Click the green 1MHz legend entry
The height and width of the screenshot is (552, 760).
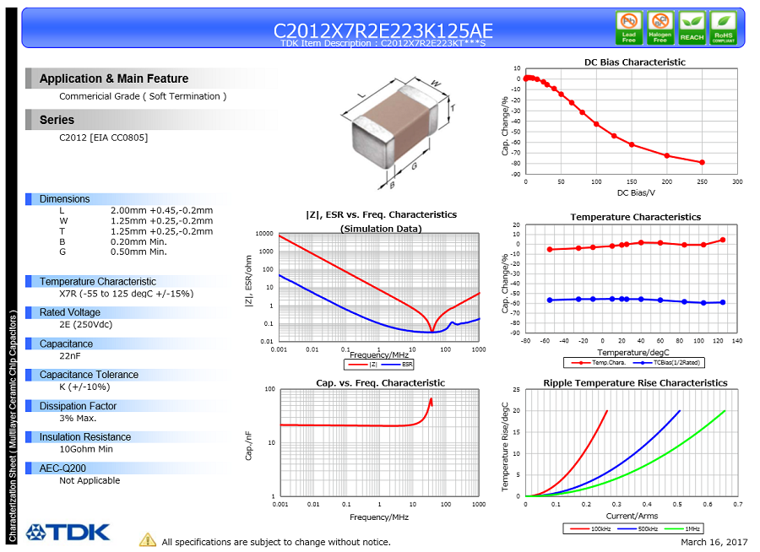click(682, 528)
